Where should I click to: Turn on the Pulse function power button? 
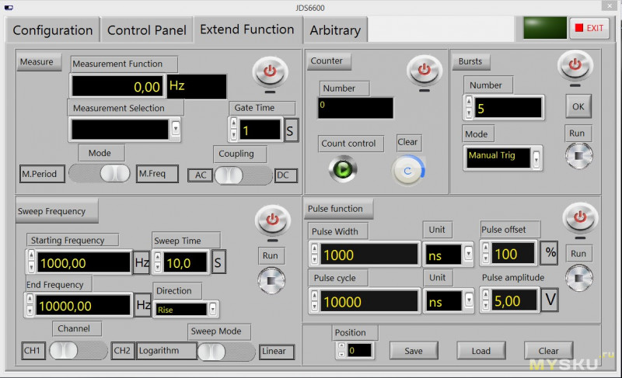click(x=580, y=217)
